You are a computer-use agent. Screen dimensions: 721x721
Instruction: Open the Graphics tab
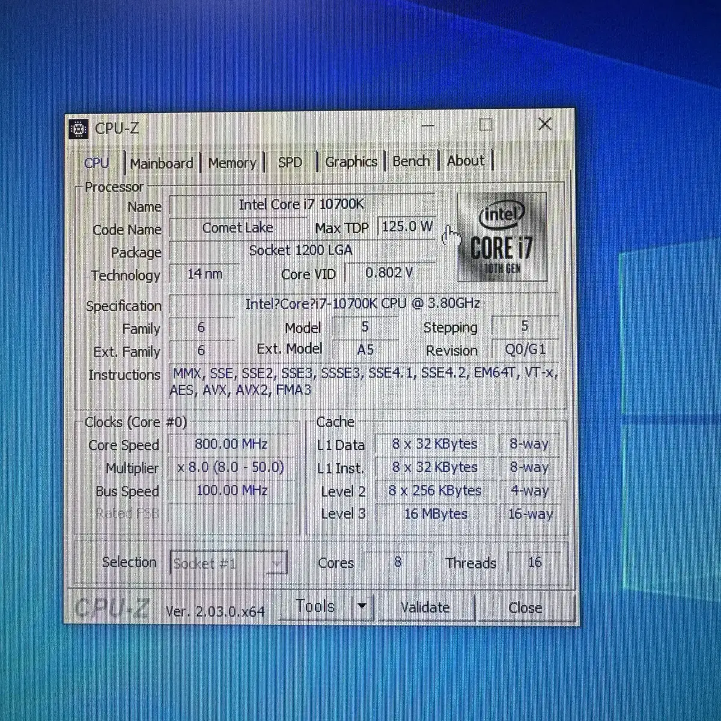[351, 162]
